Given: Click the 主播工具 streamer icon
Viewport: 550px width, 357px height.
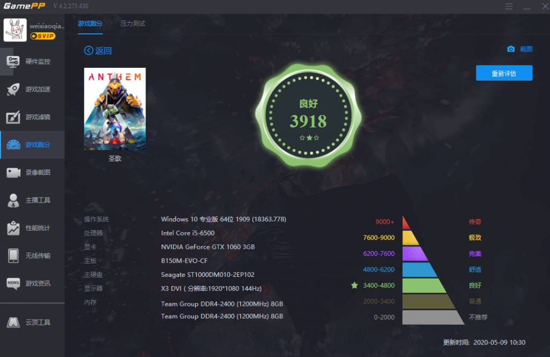Looking at the screenshot, I should tap(13, 200).
